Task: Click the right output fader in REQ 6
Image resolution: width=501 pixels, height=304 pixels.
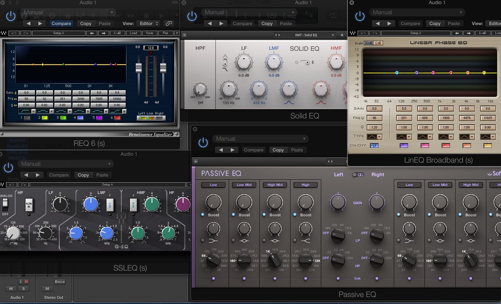Action: 163,68
